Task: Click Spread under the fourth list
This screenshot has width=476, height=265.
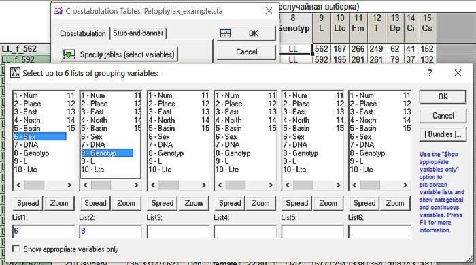Action: coord(230,203)
